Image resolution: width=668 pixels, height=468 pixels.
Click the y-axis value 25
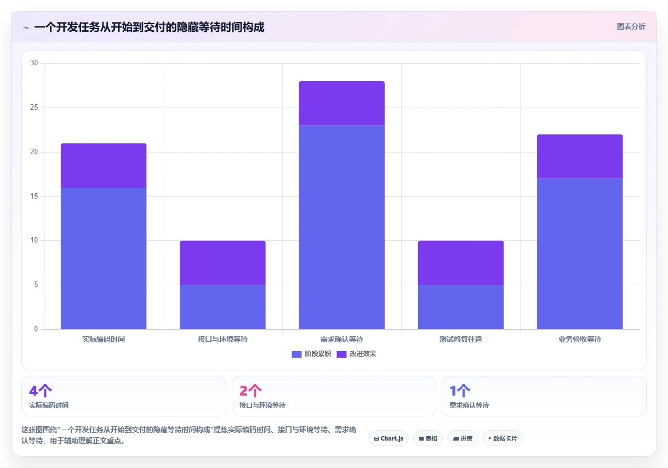[x=34, y=108]
